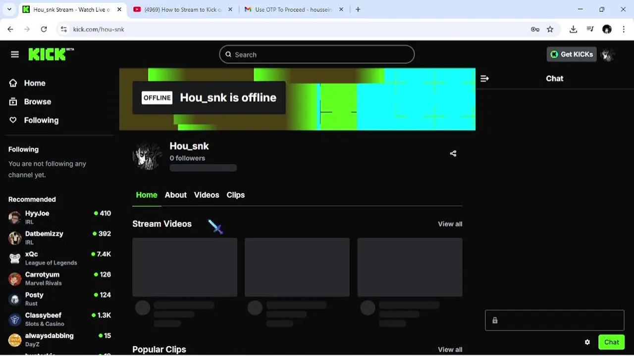Open Carrotyum channel name
This screenshot has height=356, width=634.
[42, 274]
